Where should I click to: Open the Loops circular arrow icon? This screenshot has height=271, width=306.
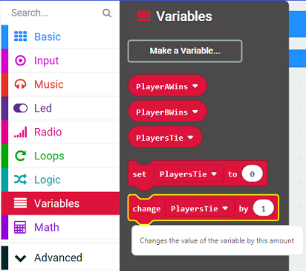coord(20,156)
